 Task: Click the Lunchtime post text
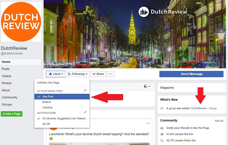[99, 134]
